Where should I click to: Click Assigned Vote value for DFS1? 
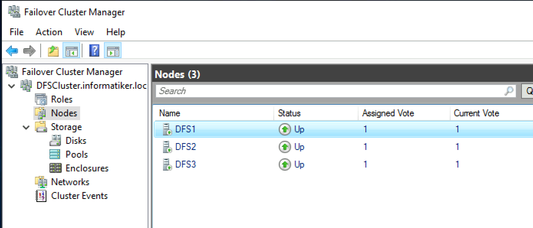[365, 129]
